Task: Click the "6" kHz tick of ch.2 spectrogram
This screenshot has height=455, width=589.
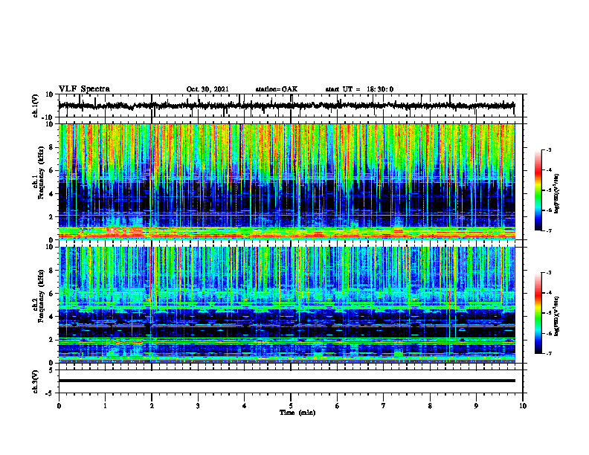Action: coord(52,294)
